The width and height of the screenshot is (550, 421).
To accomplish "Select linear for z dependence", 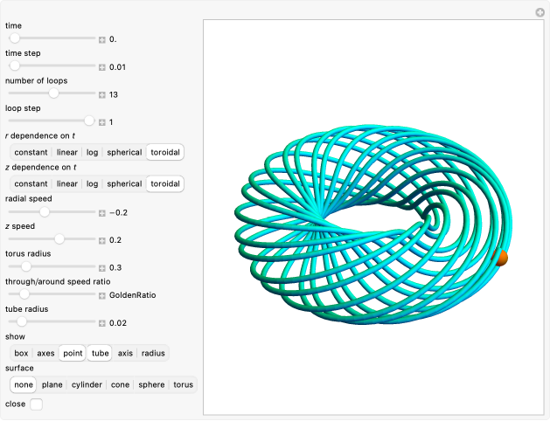I will [x=67, y=183].
